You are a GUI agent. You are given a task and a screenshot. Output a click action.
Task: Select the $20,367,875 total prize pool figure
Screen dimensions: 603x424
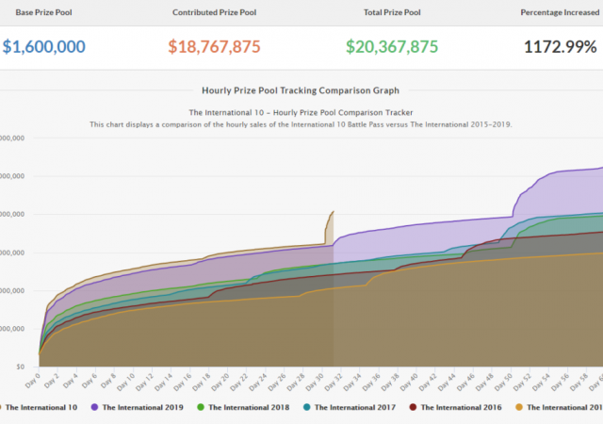tap(391, 46)
